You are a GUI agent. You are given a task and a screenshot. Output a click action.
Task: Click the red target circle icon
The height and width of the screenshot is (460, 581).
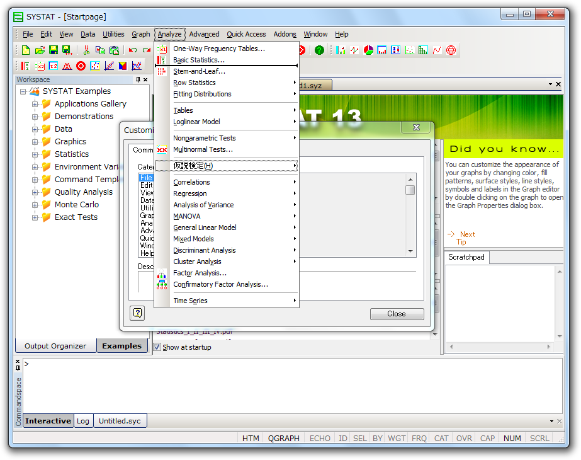pos(81,66)
